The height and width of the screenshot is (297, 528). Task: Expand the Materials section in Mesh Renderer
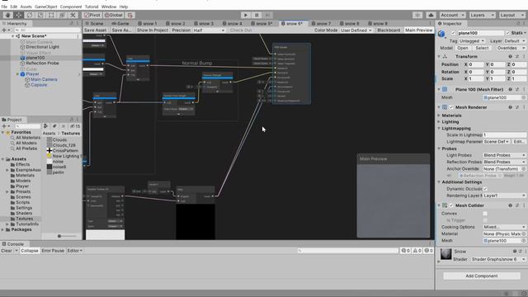pos(439,115)
